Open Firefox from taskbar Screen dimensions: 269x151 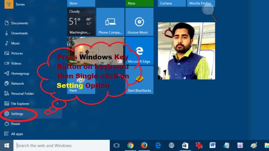click(x=144, y=146)
